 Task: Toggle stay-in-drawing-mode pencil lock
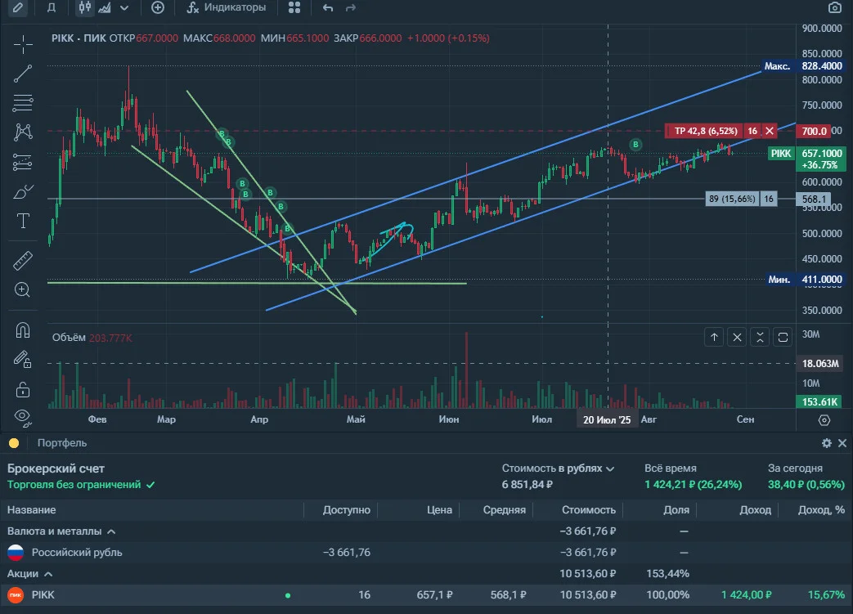click(x=23, y=360)
